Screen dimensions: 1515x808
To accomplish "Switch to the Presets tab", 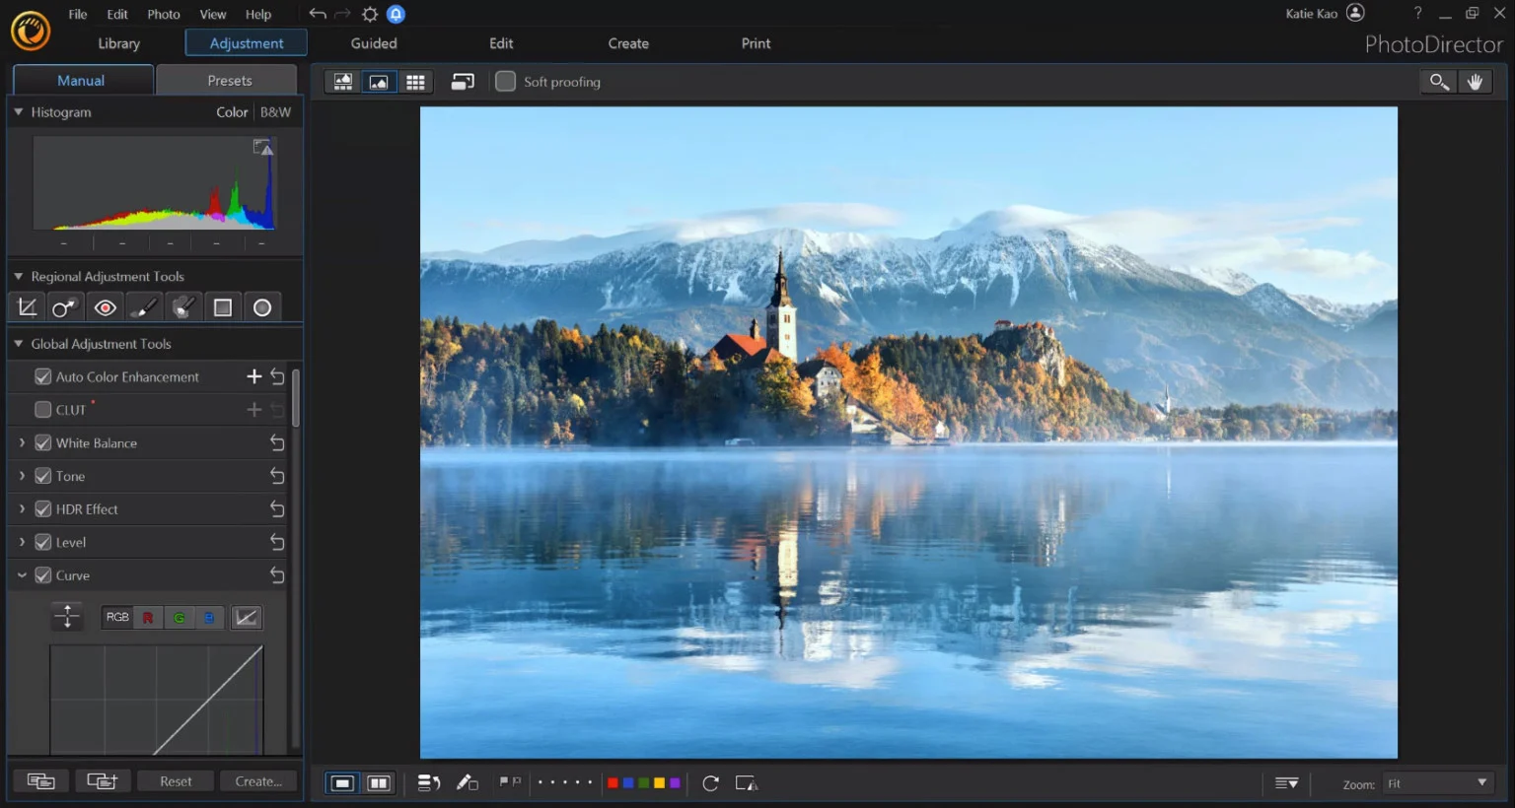I will (x=229, y=81).
